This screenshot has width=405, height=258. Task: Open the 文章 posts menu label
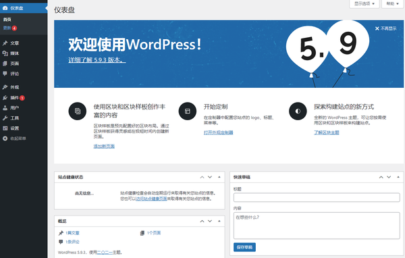pyautogui.click(x=14, y=43)
